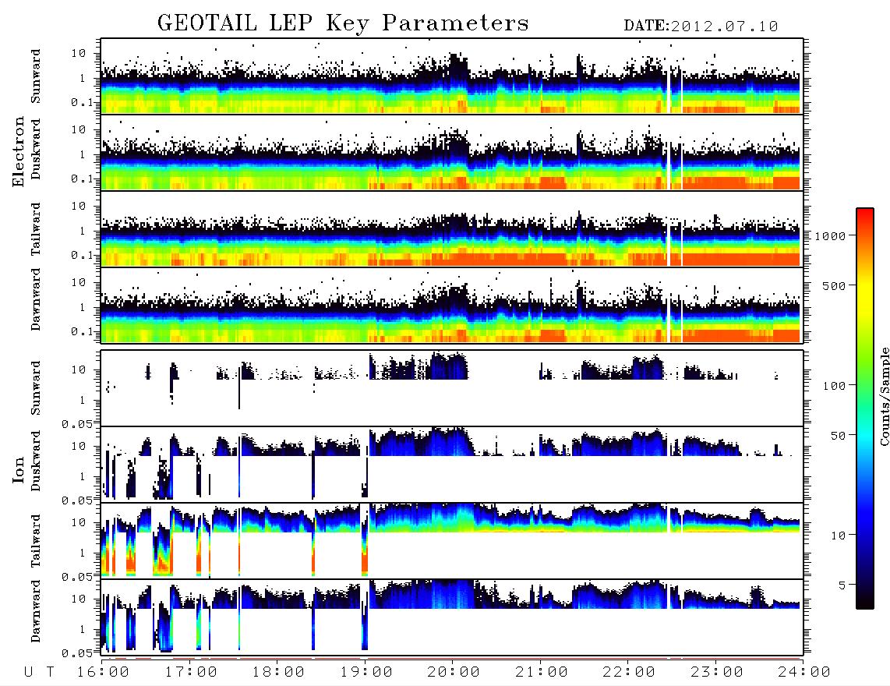The width and height of the screenshot is (890, 686).
Task: Select the "DATE:2012.07.10" label
Action: [701, 27]
